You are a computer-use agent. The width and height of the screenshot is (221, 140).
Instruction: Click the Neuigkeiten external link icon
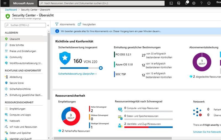[79, 24]
